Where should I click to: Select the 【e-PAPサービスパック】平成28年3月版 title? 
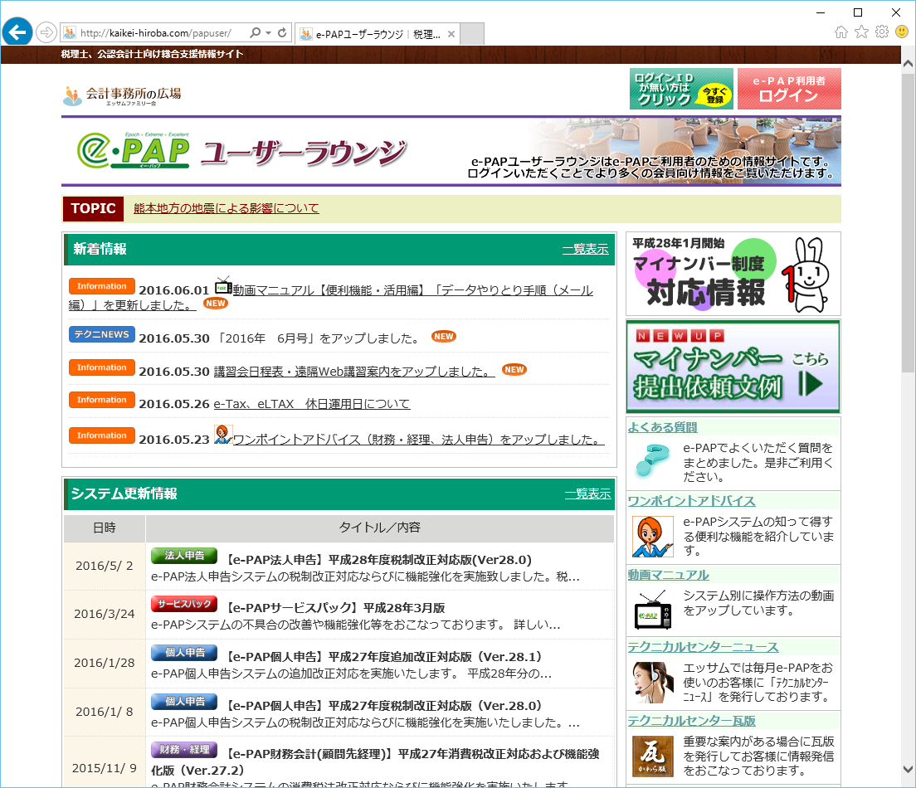[x=336, y=607]
